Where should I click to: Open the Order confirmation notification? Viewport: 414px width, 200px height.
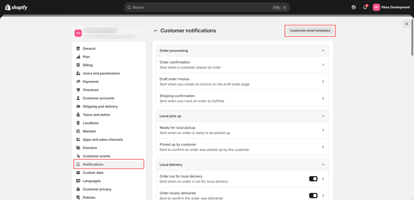(243, 65)
